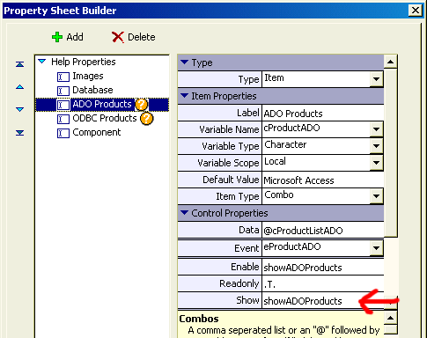Screen dimensions: 427x338
Task: Edit the Readonly field .T.
Action: (323, 283)
